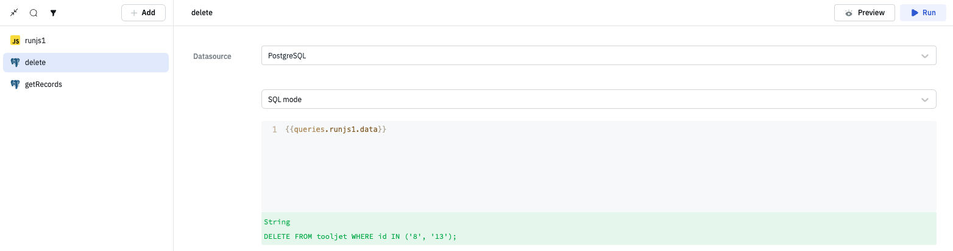Open the query filter funnel icon
This screenshot has width=953, height=251.
[53, 12]
